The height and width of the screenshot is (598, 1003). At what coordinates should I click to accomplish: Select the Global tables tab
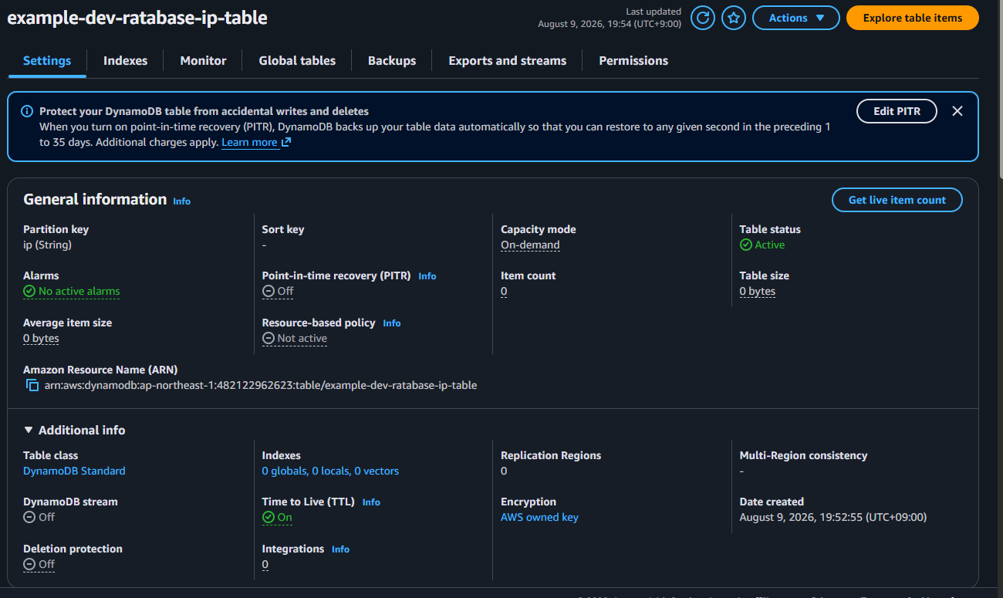pyautogui.click(x=297, y=61)
